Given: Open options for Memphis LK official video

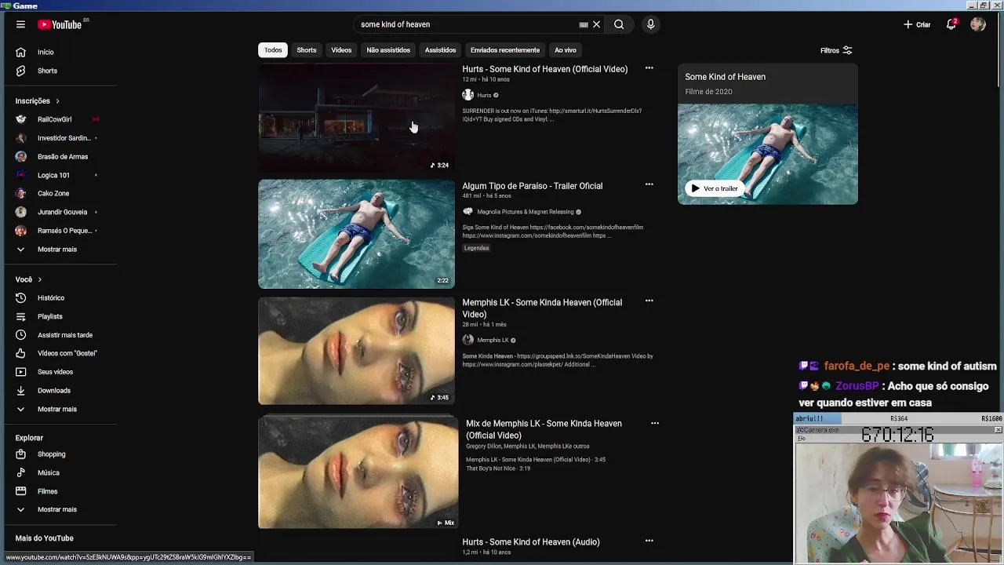Looking at the screenshot, I should 649,301.
